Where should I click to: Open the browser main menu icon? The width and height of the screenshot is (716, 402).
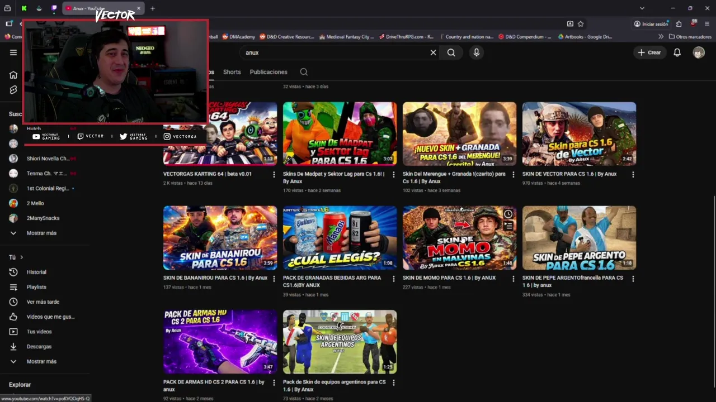[x=707, y=24]
